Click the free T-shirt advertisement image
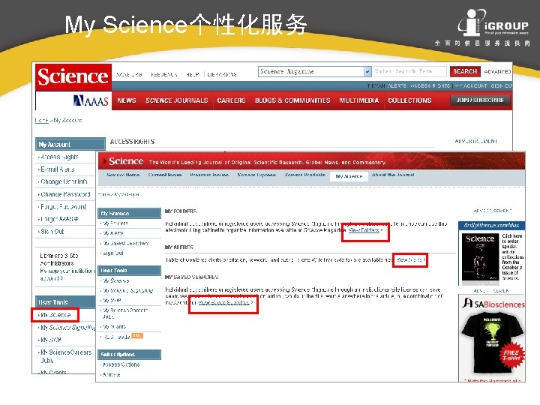Viewport: 540px width, 405px height. 492,344
